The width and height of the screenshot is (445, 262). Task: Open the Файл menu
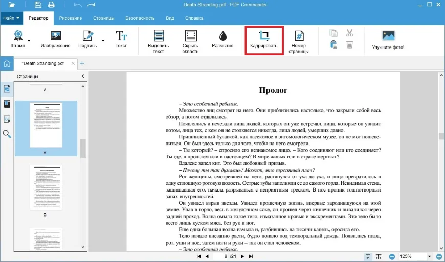coord(11,18)
